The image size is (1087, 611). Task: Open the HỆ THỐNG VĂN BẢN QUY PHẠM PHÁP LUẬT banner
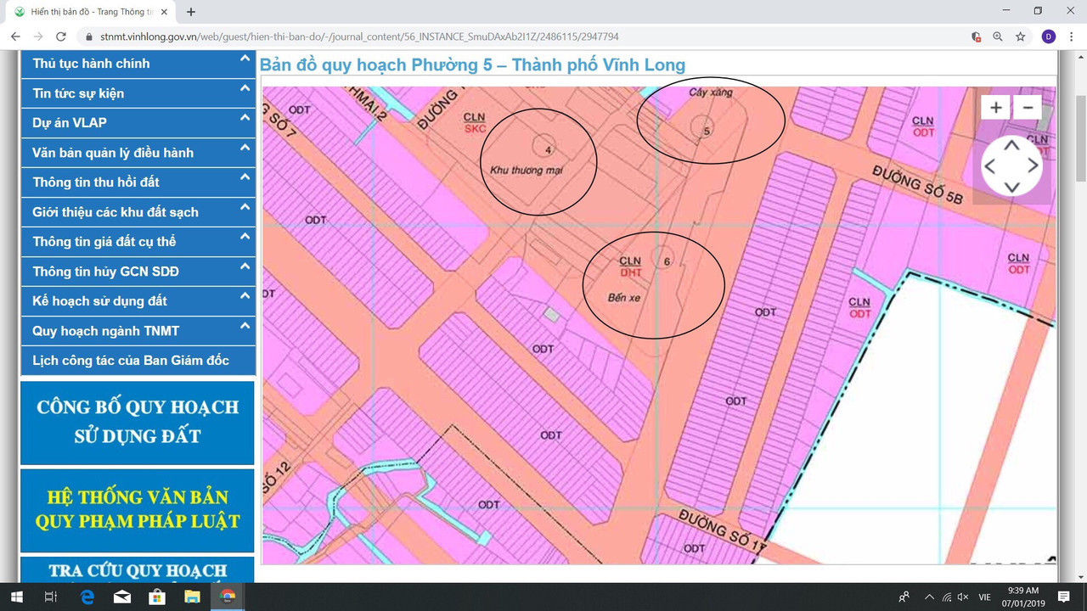(x=138, y=509)
